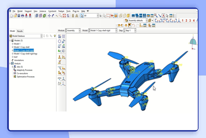Select the Rotate View tool
This screenshot has height=138, width=206.
click(53, 16)
